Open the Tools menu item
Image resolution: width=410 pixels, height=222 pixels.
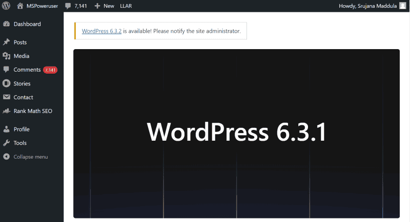[20, 143]
